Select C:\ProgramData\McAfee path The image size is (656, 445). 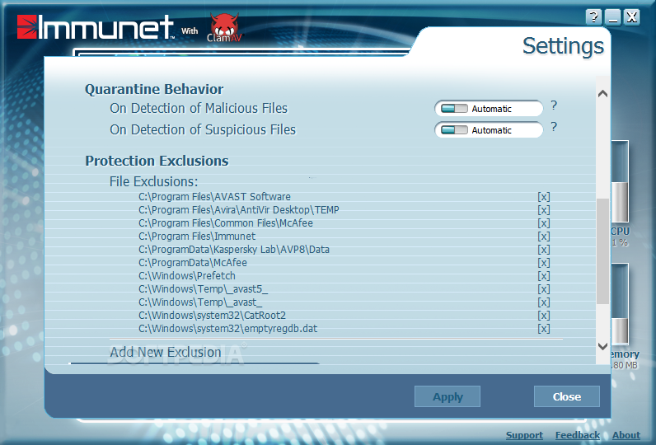[x=193, y=263]
